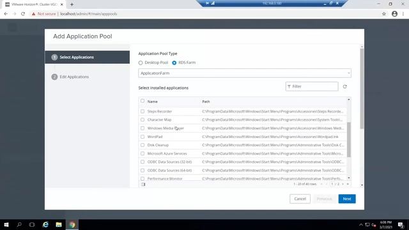The width and height of the screenshot is (409, 230).
Task: Click the Cancel button
Action: pos(300,199)
